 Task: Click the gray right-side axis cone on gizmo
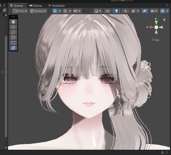click(161, 27)
